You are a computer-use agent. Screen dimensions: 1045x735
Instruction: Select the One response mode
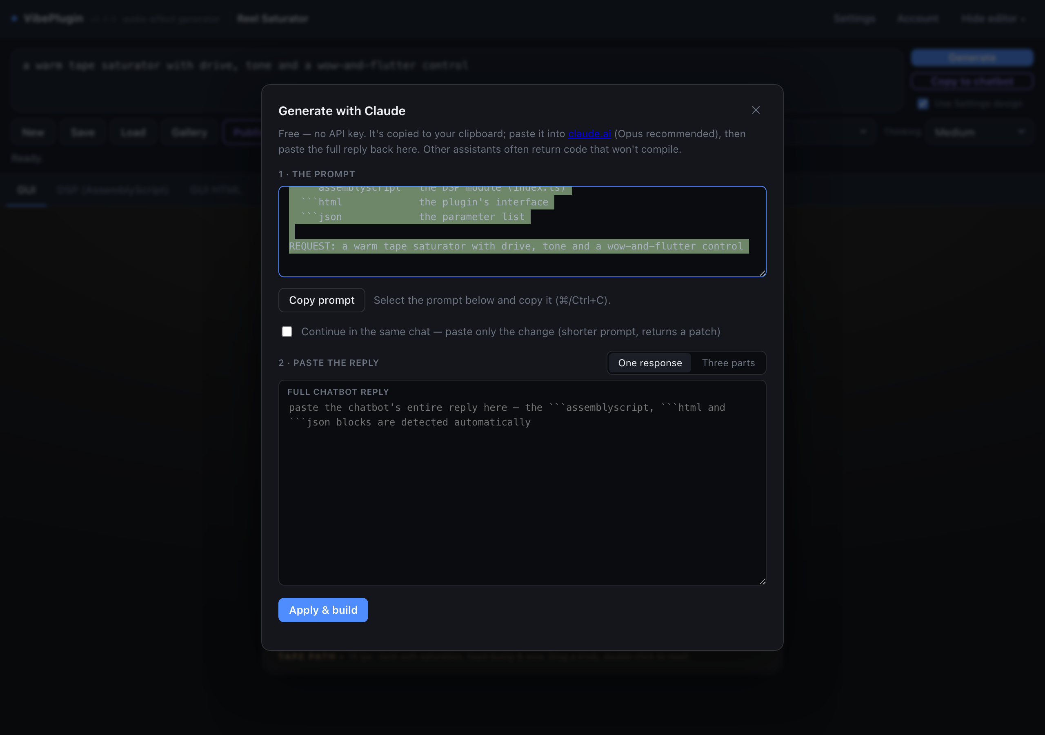point(650,363)
